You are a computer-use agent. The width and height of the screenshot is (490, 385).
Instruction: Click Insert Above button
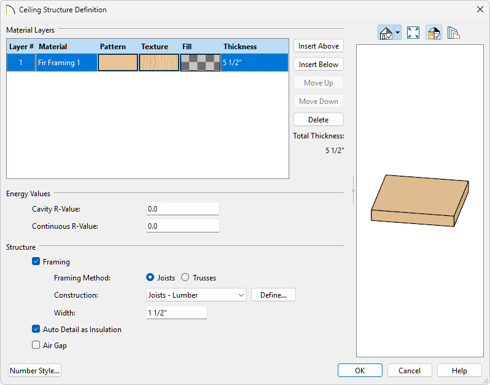[319, 46]
